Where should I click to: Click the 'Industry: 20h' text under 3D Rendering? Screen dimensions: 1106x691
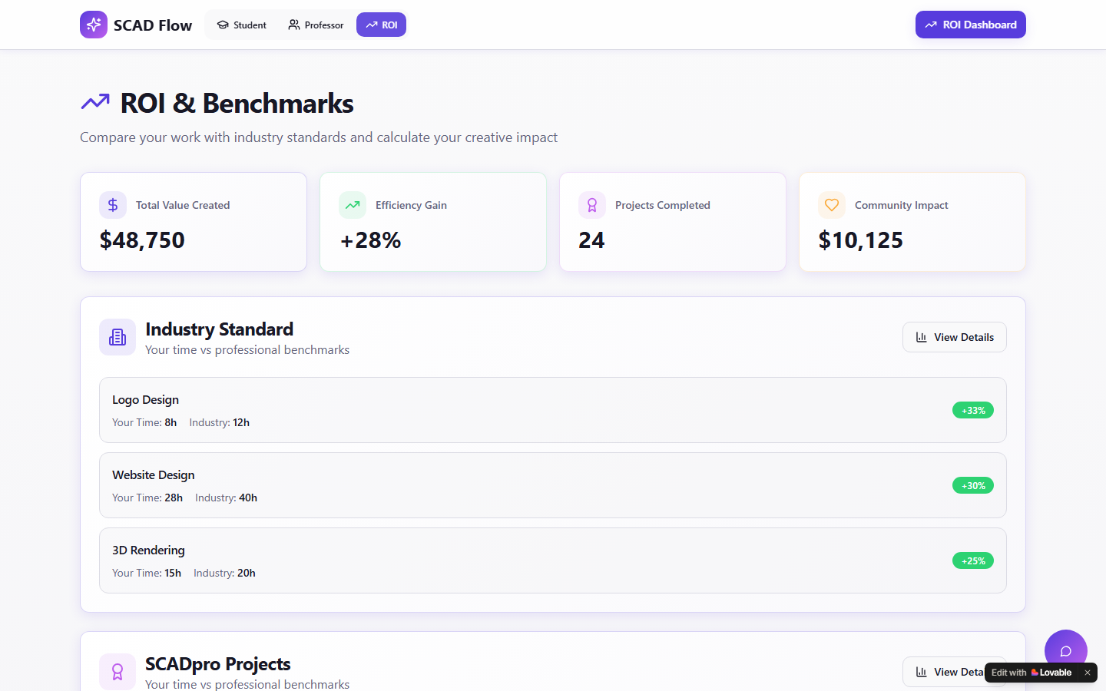(x=224, y=573)
